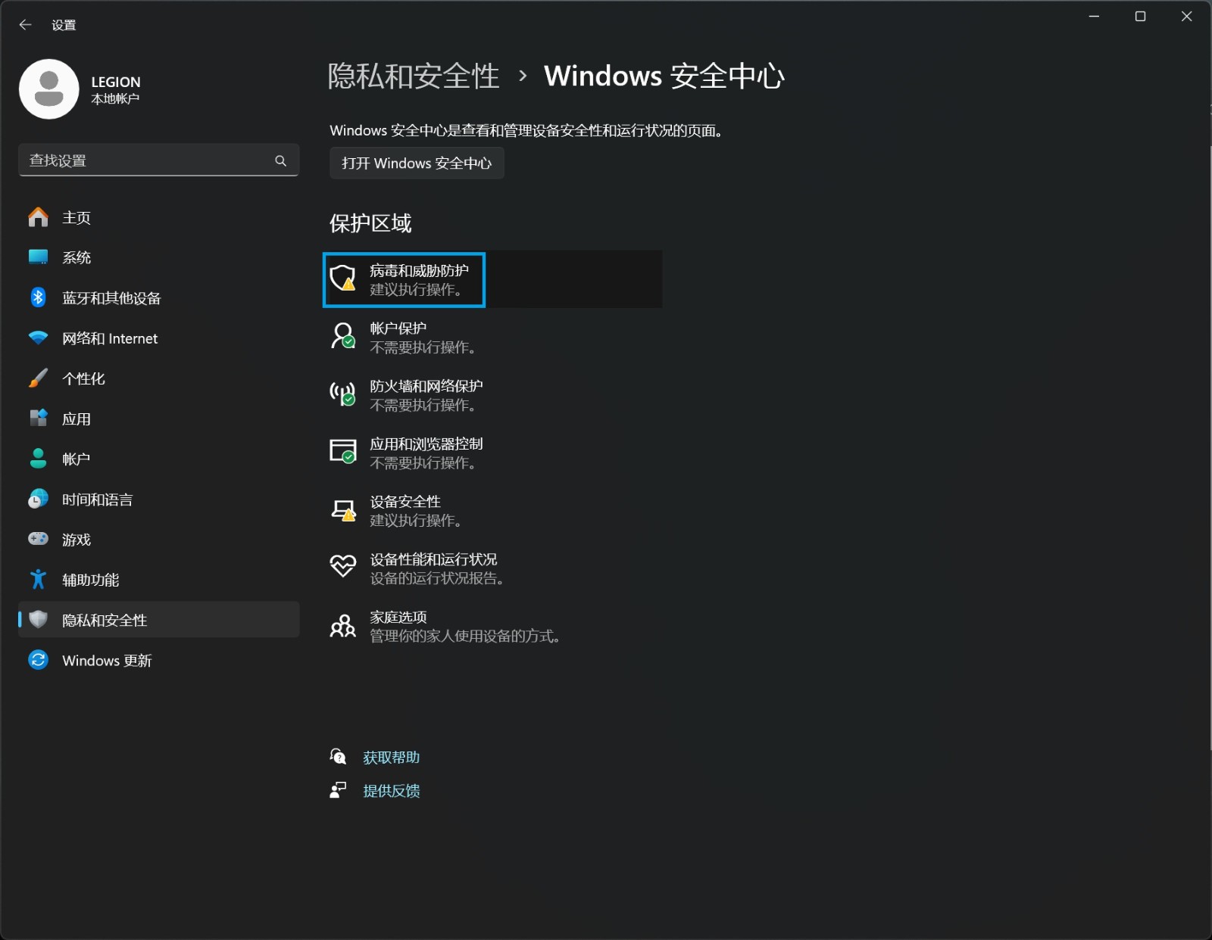
Task: Open 辅助功能 settings
Action: [x=159, y=579]
